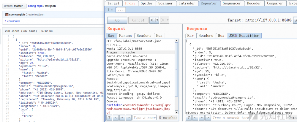Click the Response search '+' options button
Image resolution: width=297 pixels, height=122 pixels.
pos(202,118)
